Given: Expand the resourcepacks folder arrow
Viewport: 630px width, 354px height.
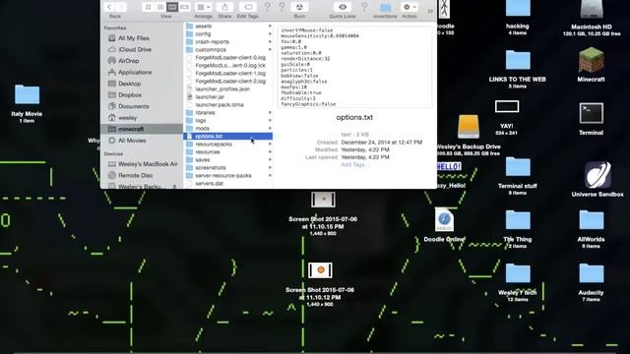Looking at the screenshot, I should pos(270,145).
